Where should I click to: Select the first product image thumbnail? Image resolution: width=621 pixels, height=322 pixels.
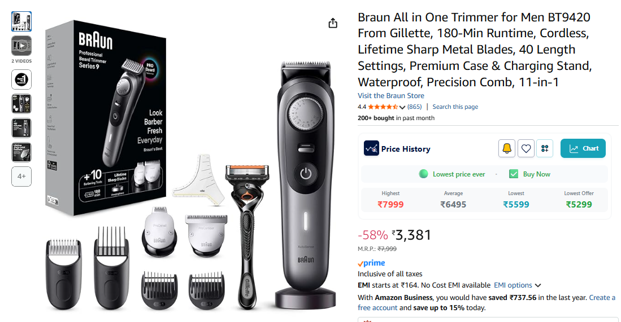(21, 21)
